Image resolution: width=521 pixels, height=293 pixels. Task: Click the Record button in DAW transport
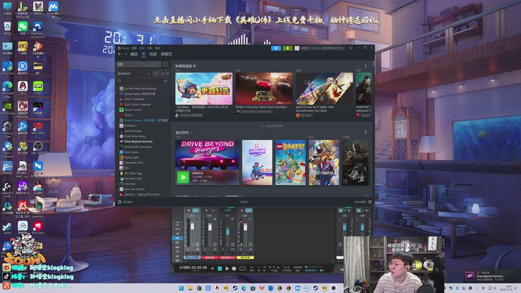pyautogui.click(x=234, y=268)
